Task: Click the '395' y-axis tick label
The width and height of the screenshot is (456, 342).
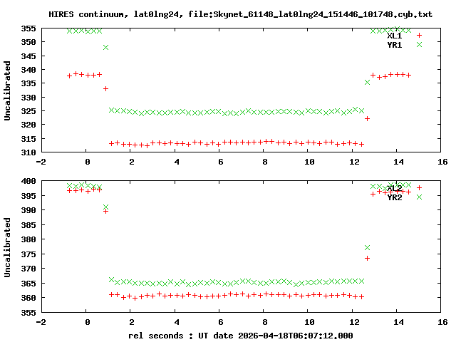Action: point(28,196)
